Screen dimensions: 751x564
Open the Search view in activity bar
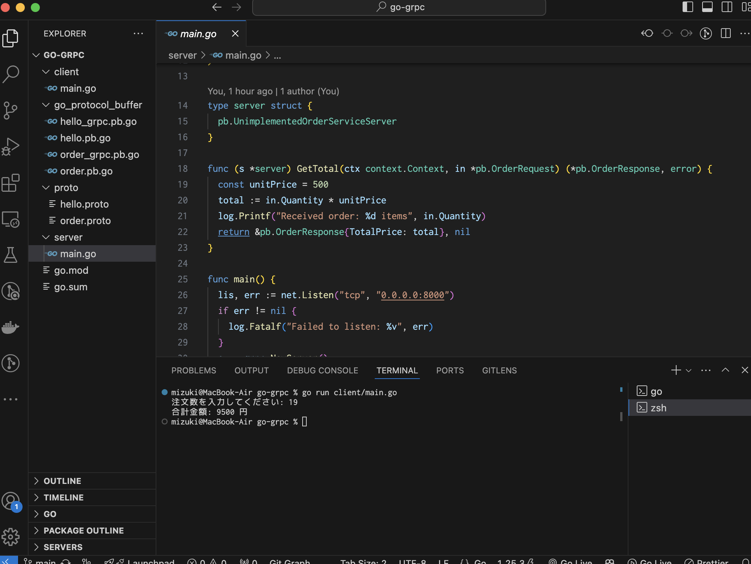tap(11, 74)
